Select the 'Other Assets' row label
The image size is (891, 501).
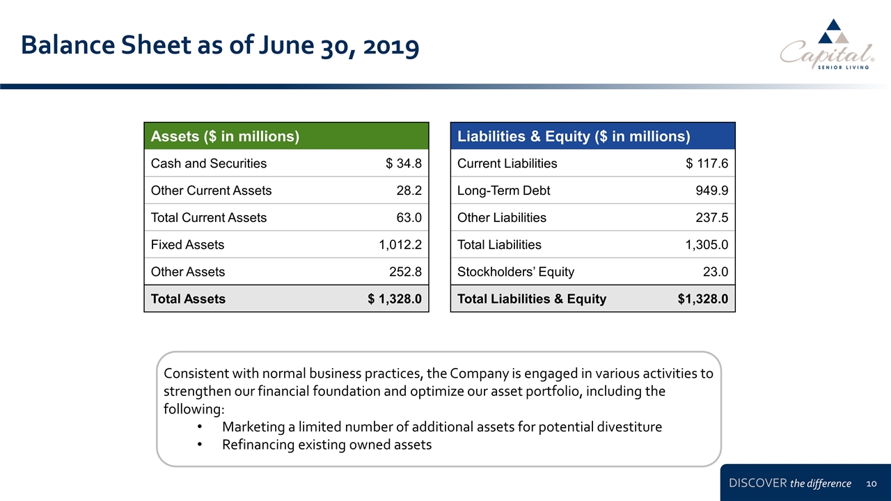[x=188, y=272]
